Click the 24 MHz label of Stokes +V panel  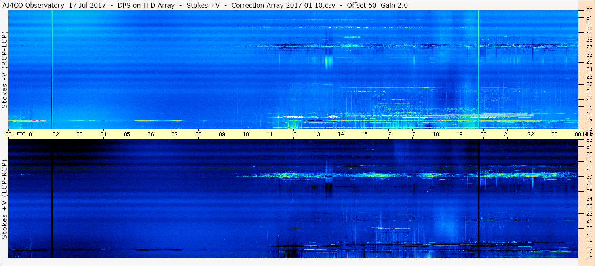pos(589,199)
